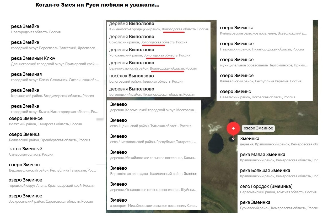Choose село Городок (Змеинка) suggestion

[278, 189]
